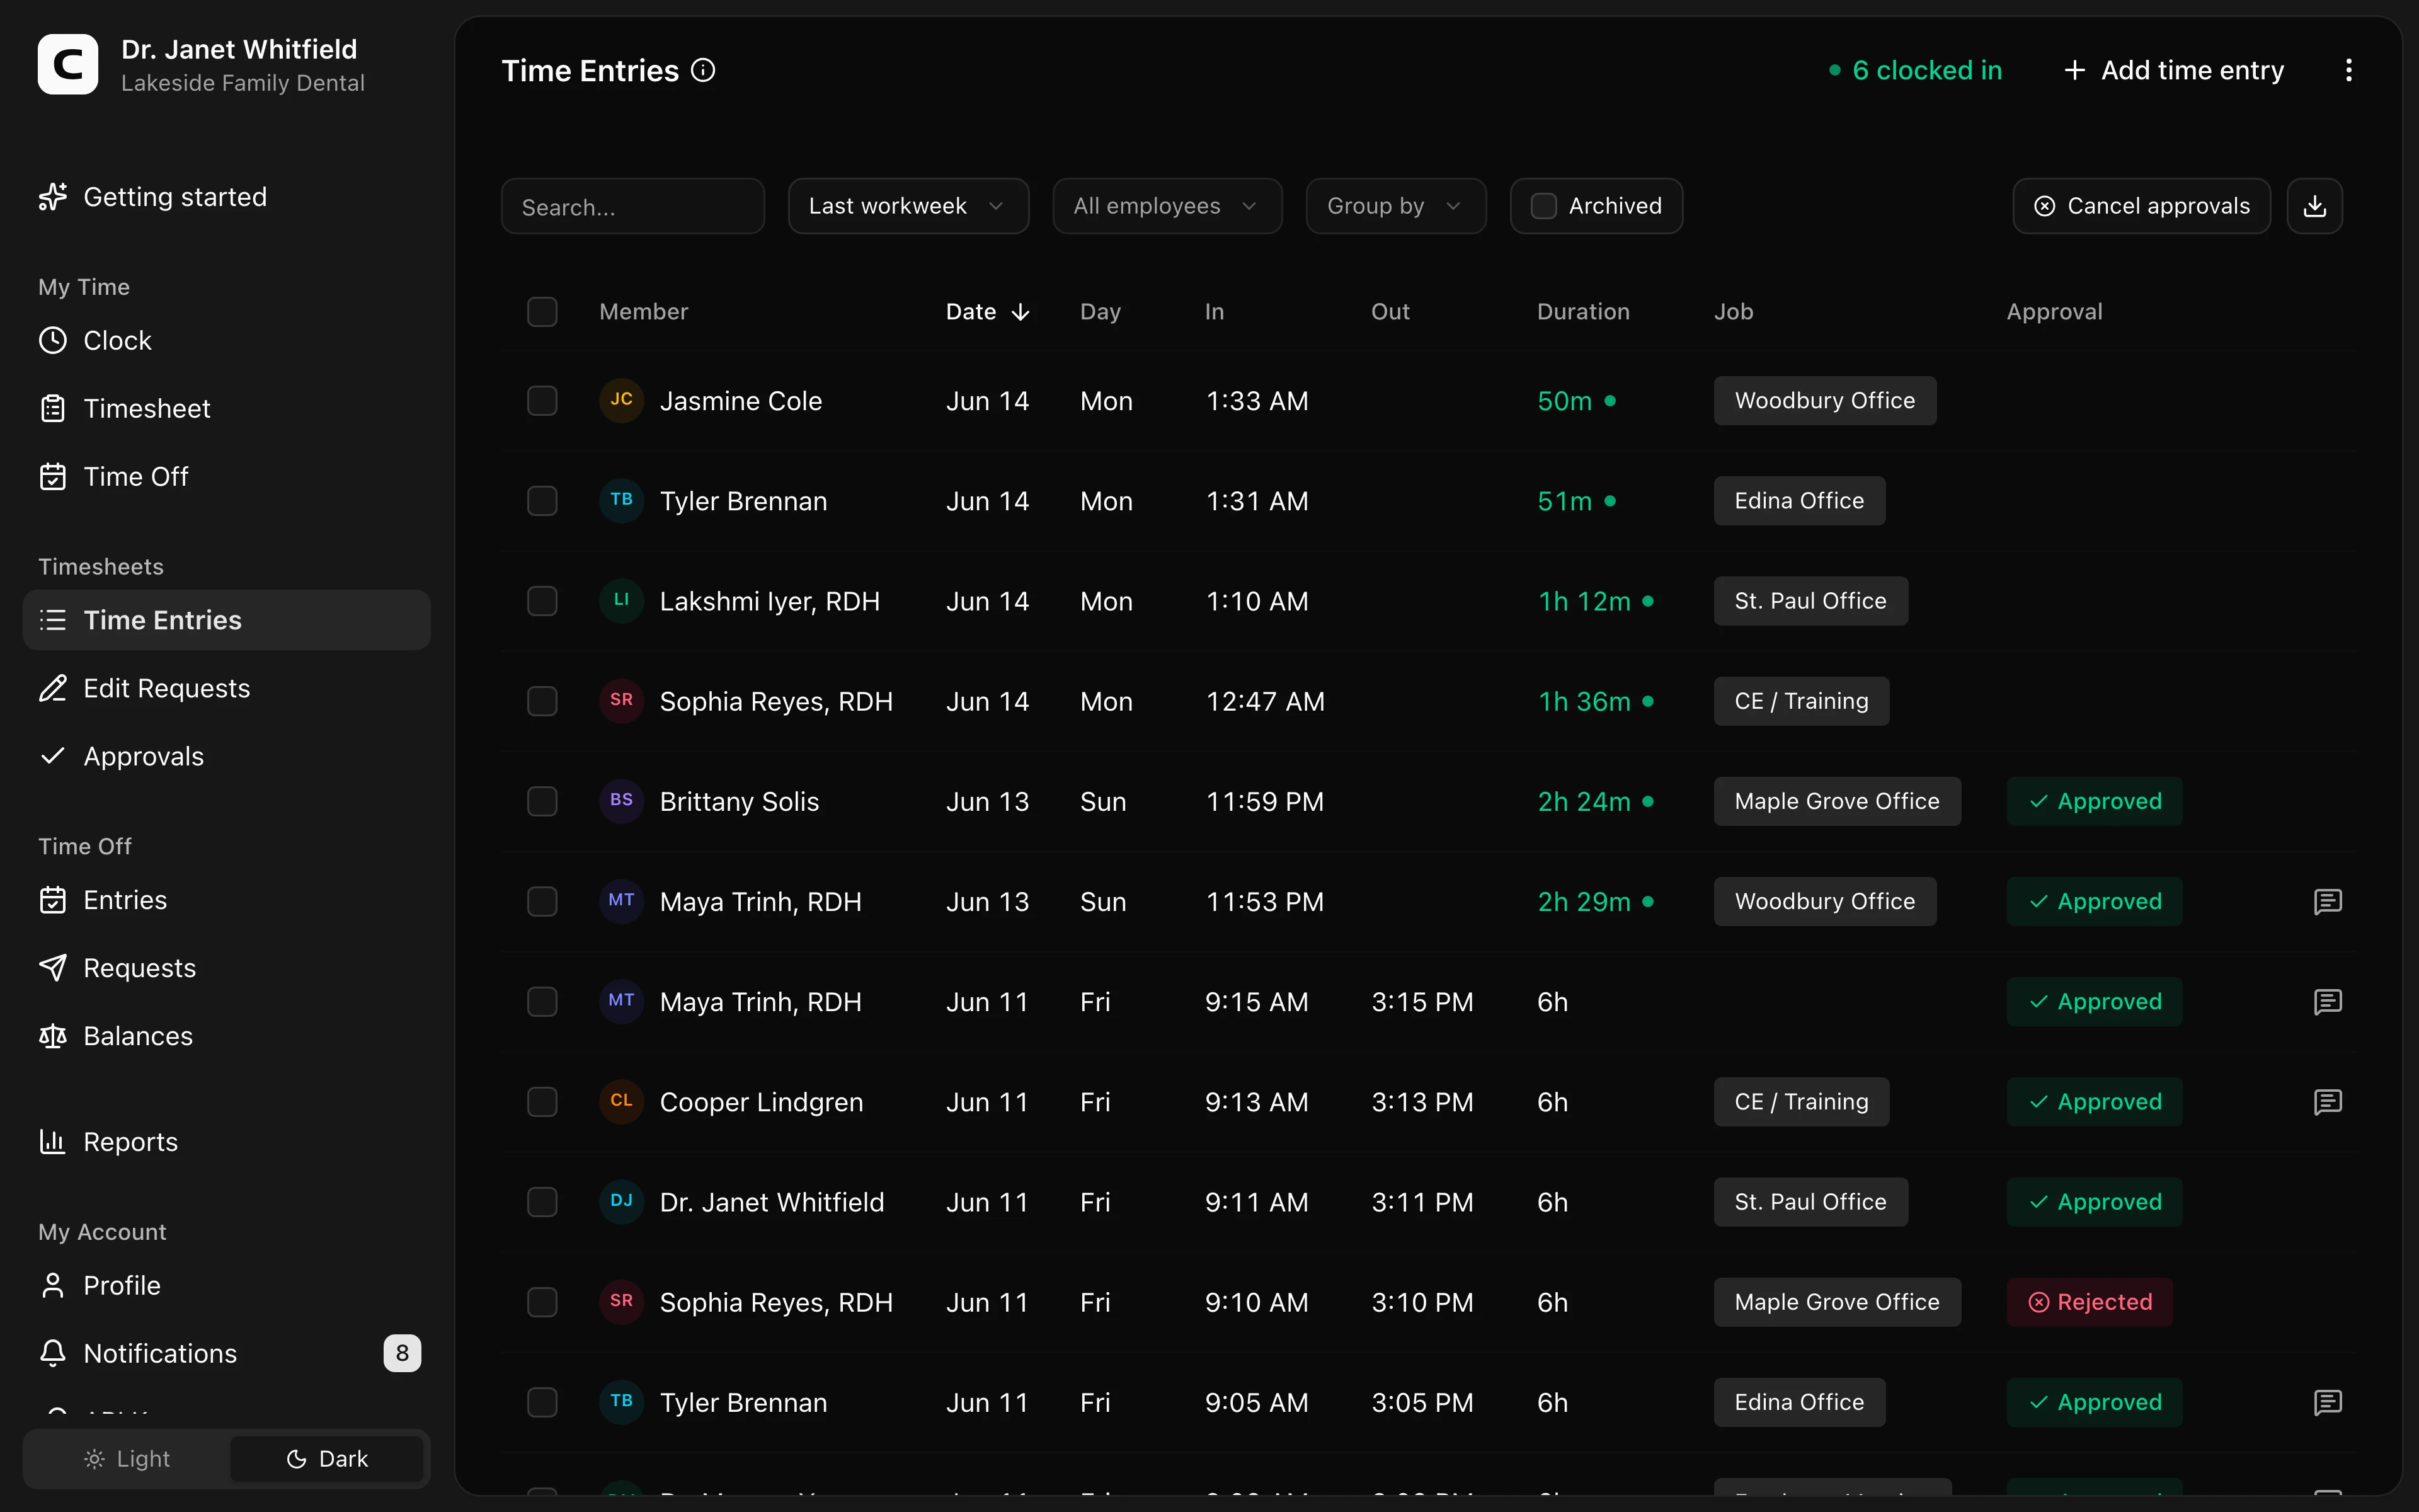The image size is (2419, 1512).
Task: Click the Date sort arrow icon
Action: [x=1021, y=312]
